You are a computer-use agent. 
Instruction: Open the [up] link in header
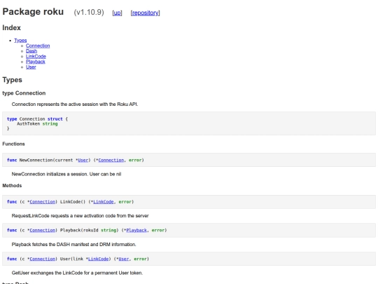click(117, 13)
